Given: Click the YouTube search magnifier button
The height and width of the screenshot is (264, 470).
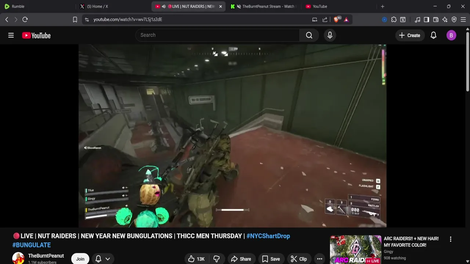Looking at the screenshot, I should coord(309,35).
